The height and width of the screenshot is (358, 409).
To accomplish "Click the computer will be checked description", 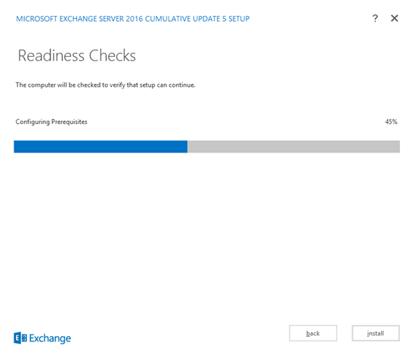I will 105,85.
